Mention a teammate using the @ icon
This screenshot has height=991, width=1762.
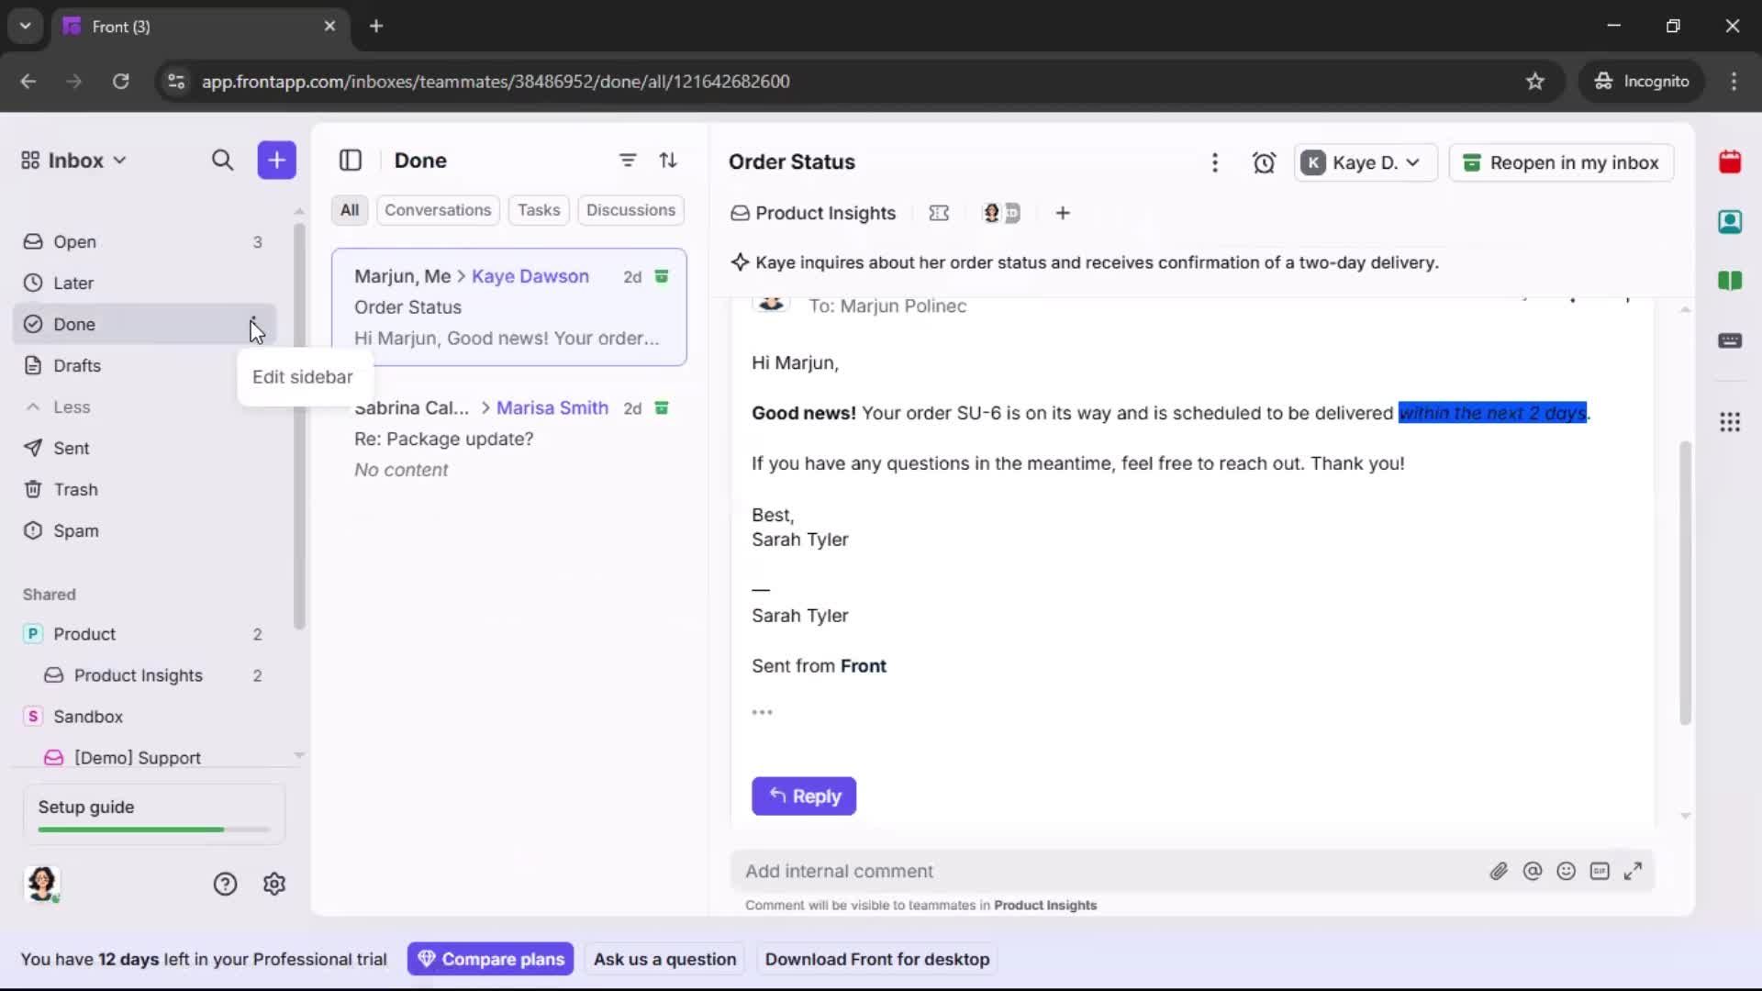pyautogui.click(x=1533, y=871)
